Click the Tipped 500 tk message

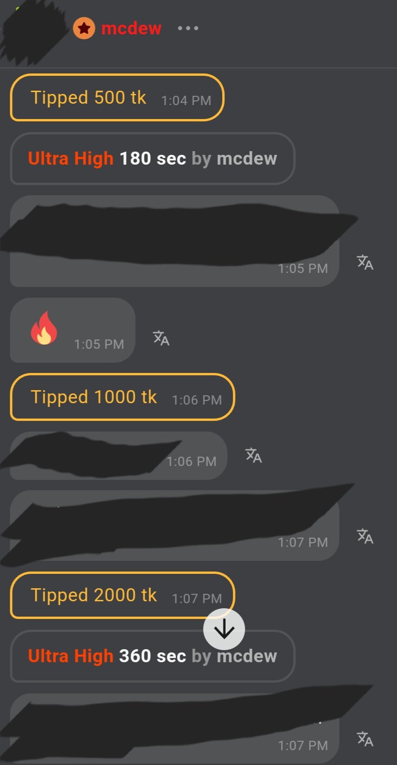[117, 98]
